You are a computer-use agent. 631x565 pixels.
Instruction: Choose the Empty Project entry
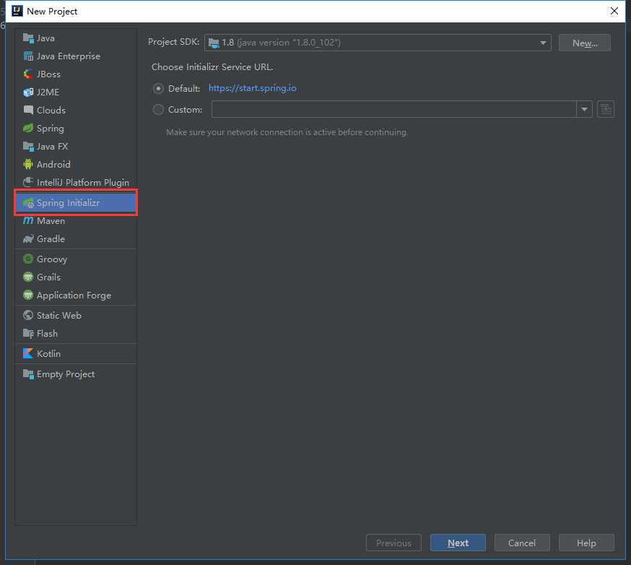76,374
